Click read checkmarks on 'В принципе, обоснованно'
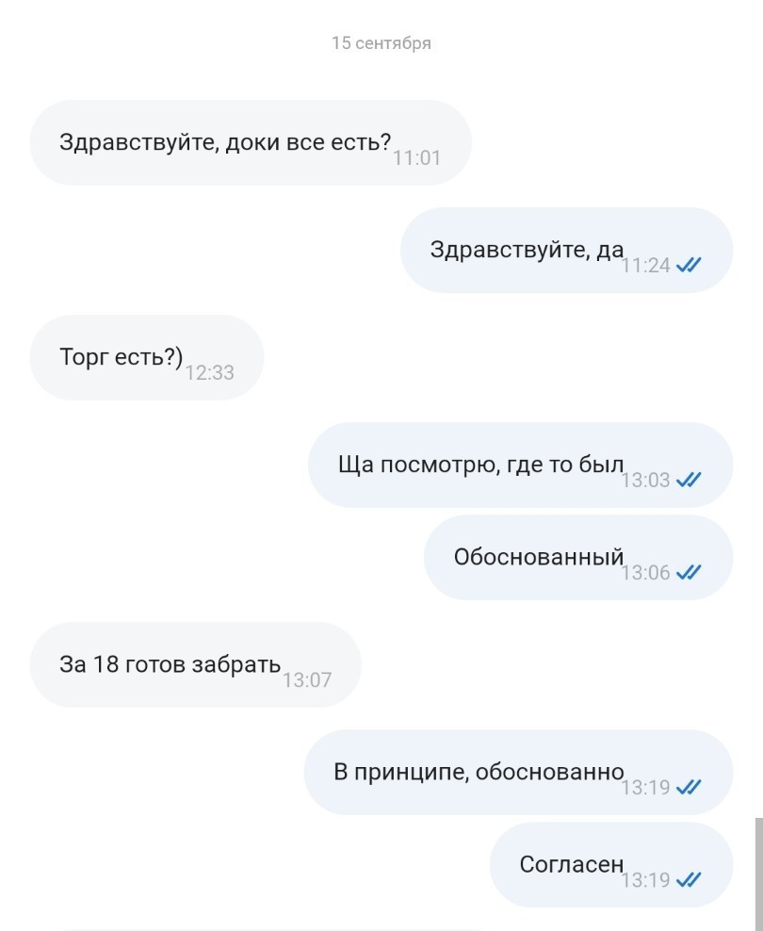Viewport: 763px width, 931px height. [690, 787]
